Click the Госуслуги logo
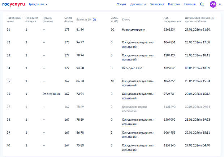Image resolution: width=224 pixels, height=157 pixels. 14,4
